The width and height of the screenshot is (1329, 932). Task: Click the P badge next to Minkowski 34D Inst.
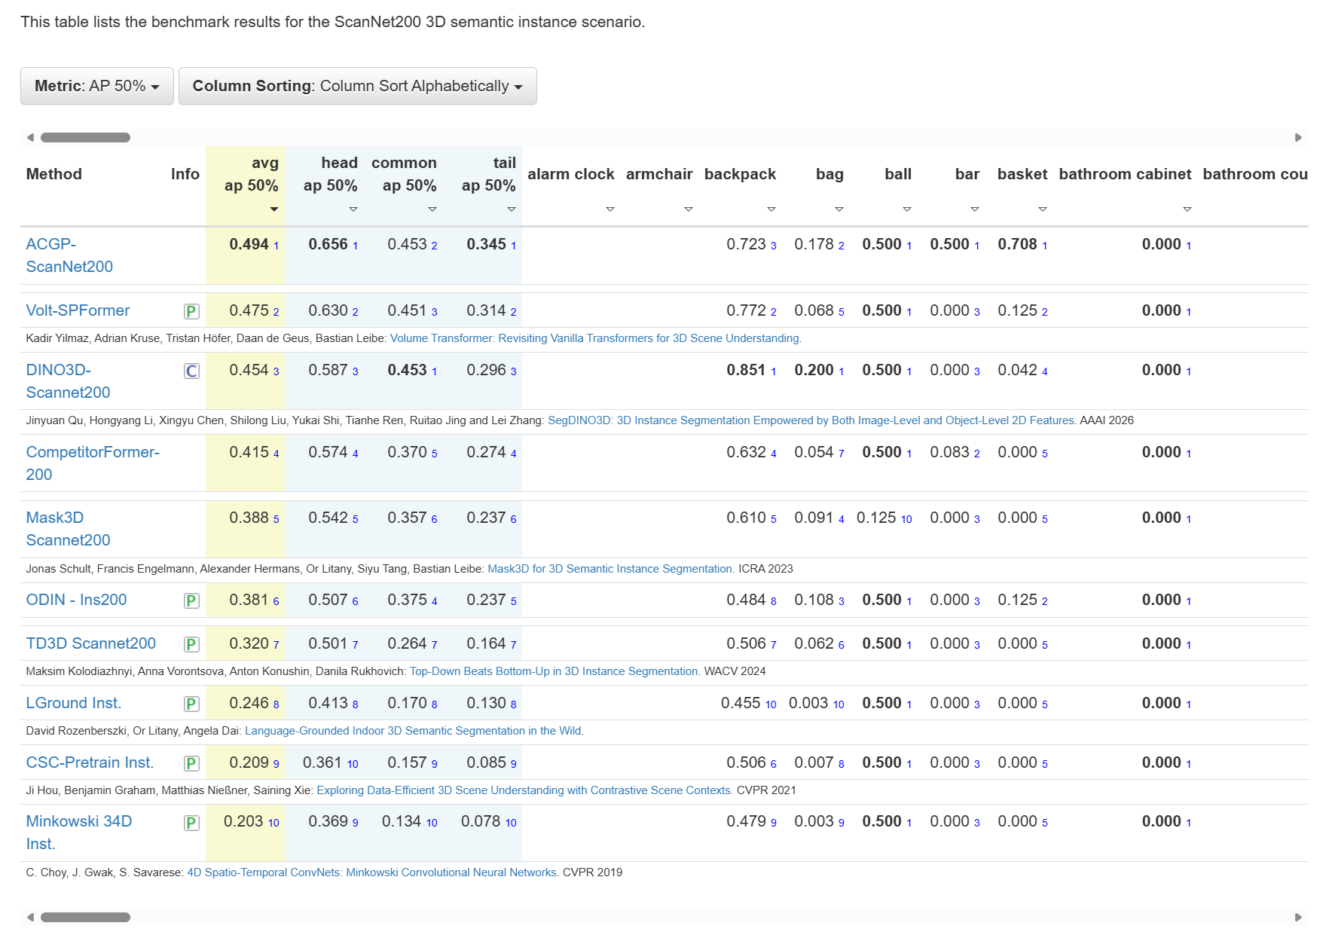click(191, 823)
